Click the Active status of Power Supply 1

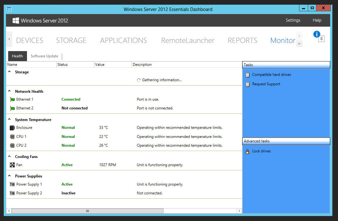pos(67,184)
